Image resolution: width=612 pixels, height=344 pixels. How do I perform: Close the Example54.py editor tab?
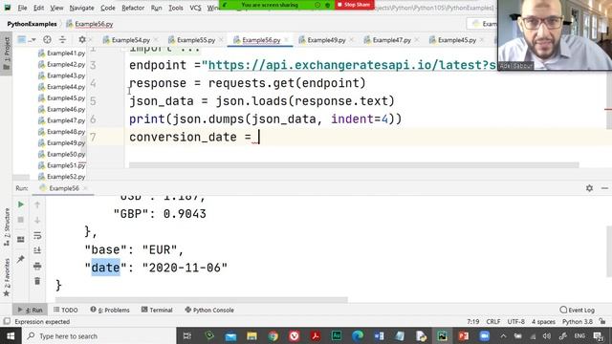(156, 40)
